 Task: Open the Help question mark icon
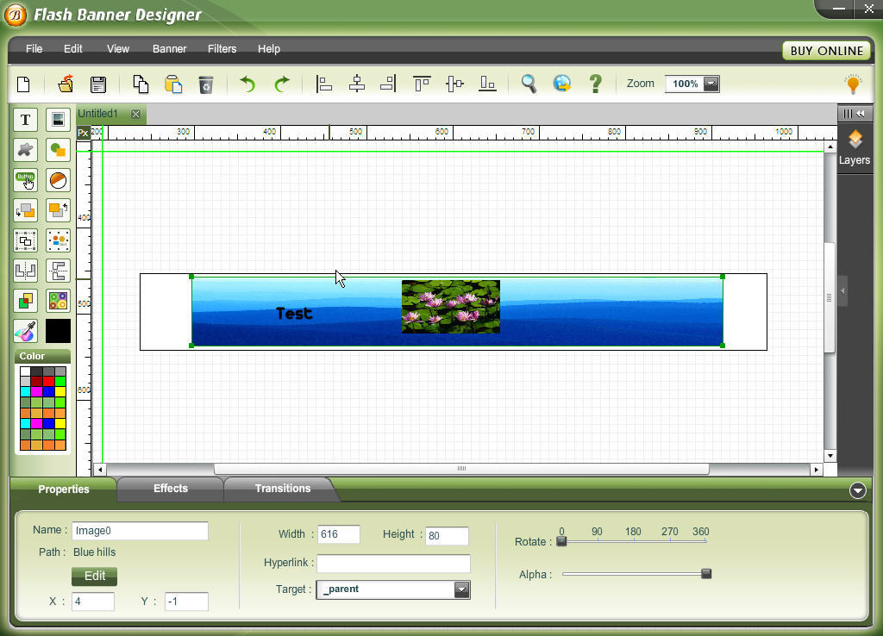coord(595,84)
